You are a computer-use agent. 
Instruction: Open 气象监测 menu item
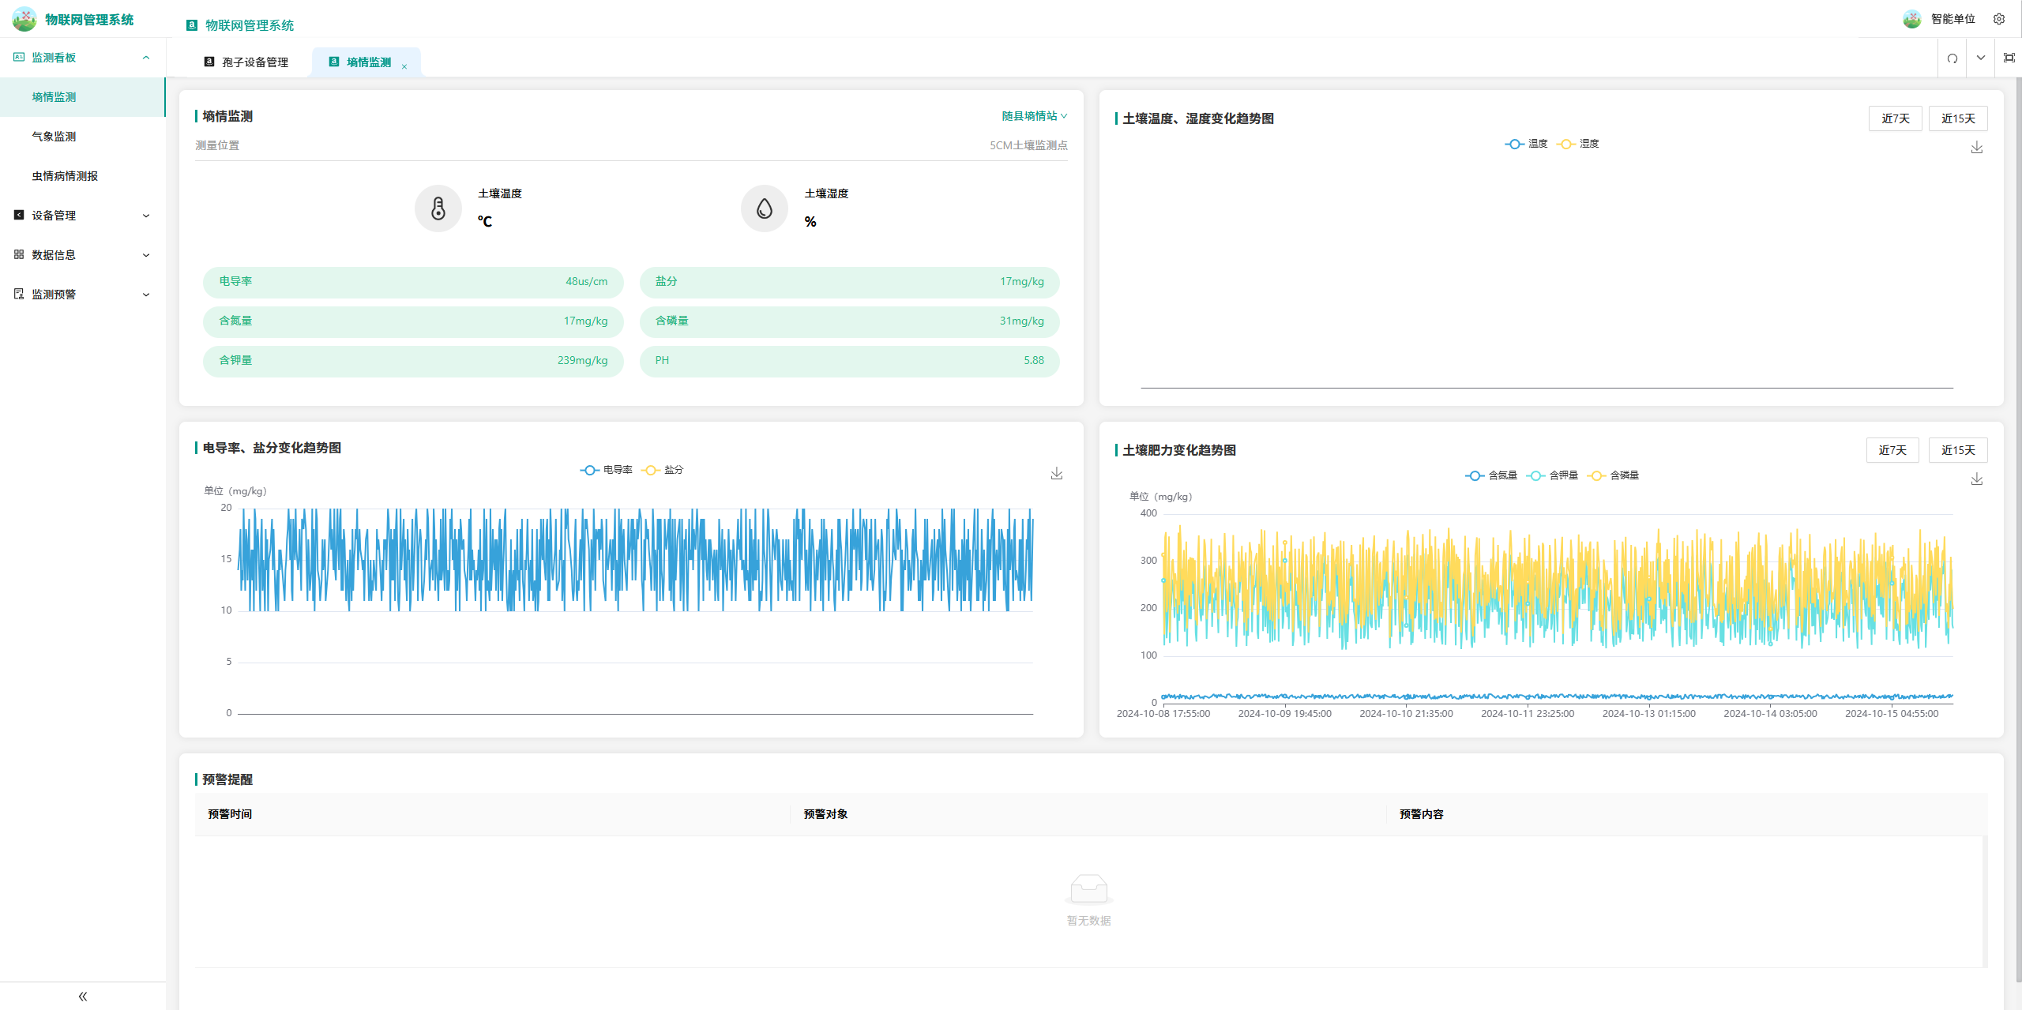coord(54,137)
